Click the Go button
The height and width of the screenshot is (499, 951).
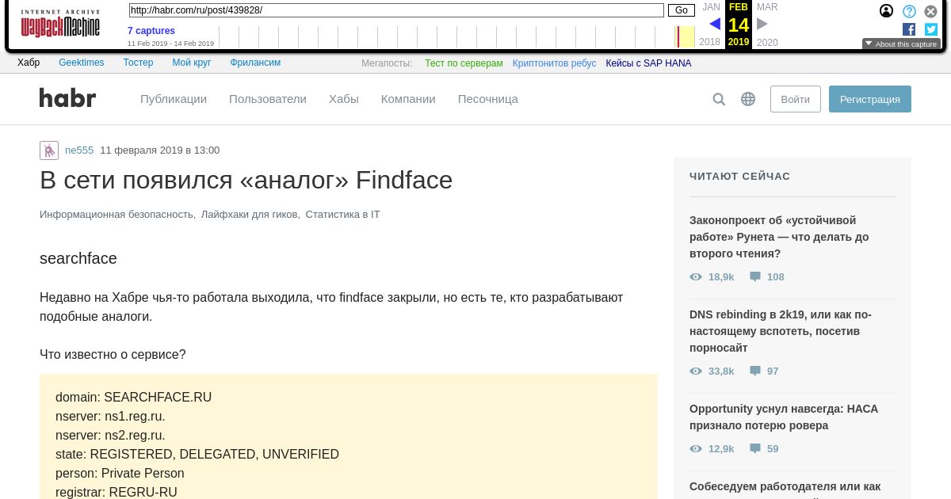pyautogui.click(x=682, y=10)
